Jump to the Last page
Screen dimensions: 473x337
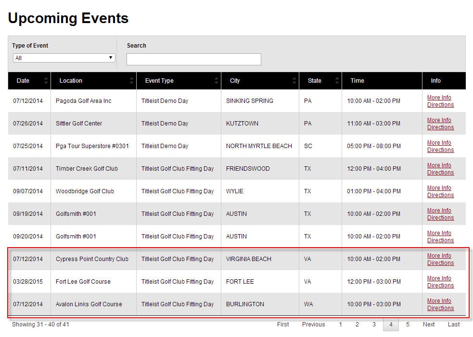(454, 325)
